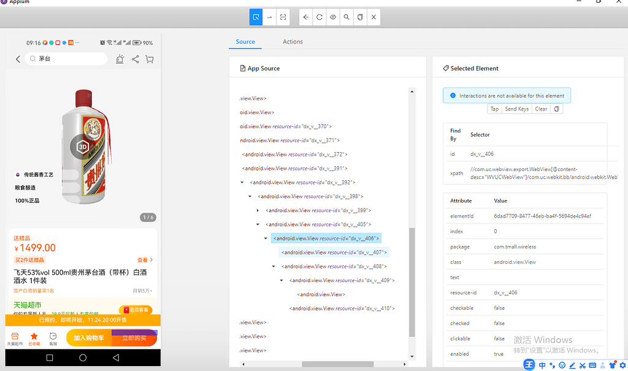Collapse the dx_v__408 tree node

272,266
